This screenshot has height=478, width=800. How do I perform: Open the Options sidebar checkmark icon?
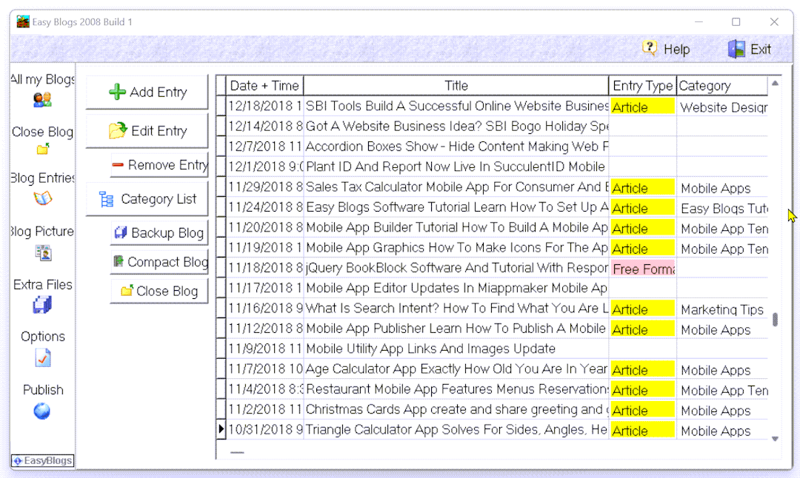tap(43, 358)
